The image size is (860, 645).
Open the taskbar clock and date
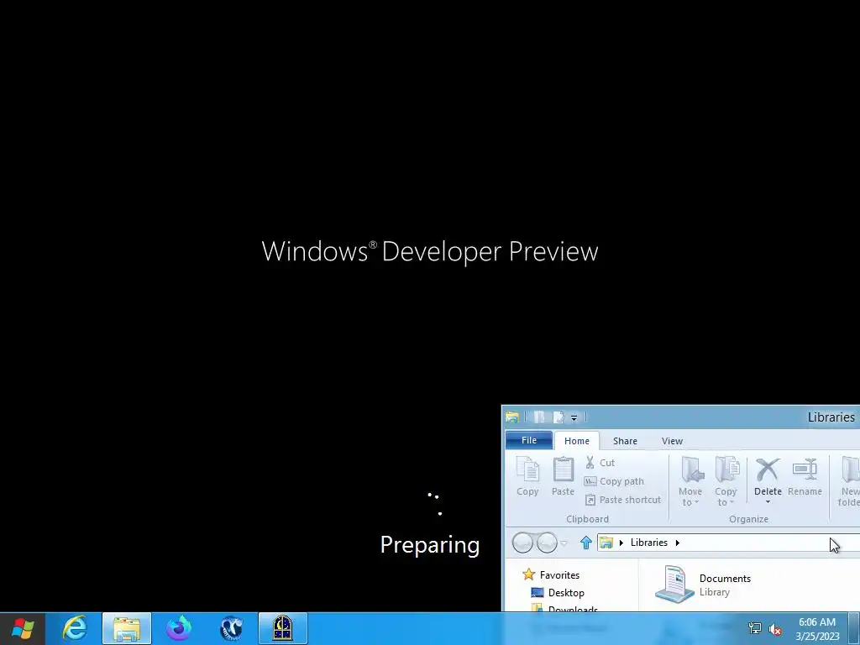[817, 629]
